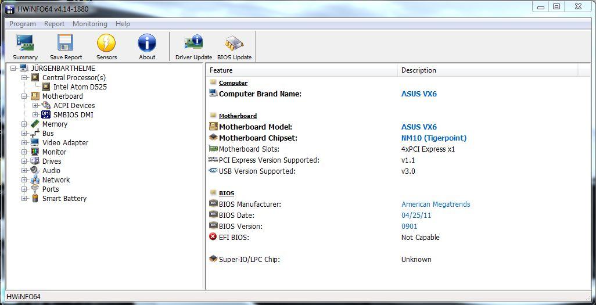Expand the SMBIOS DMI node

tap(35, 115)
